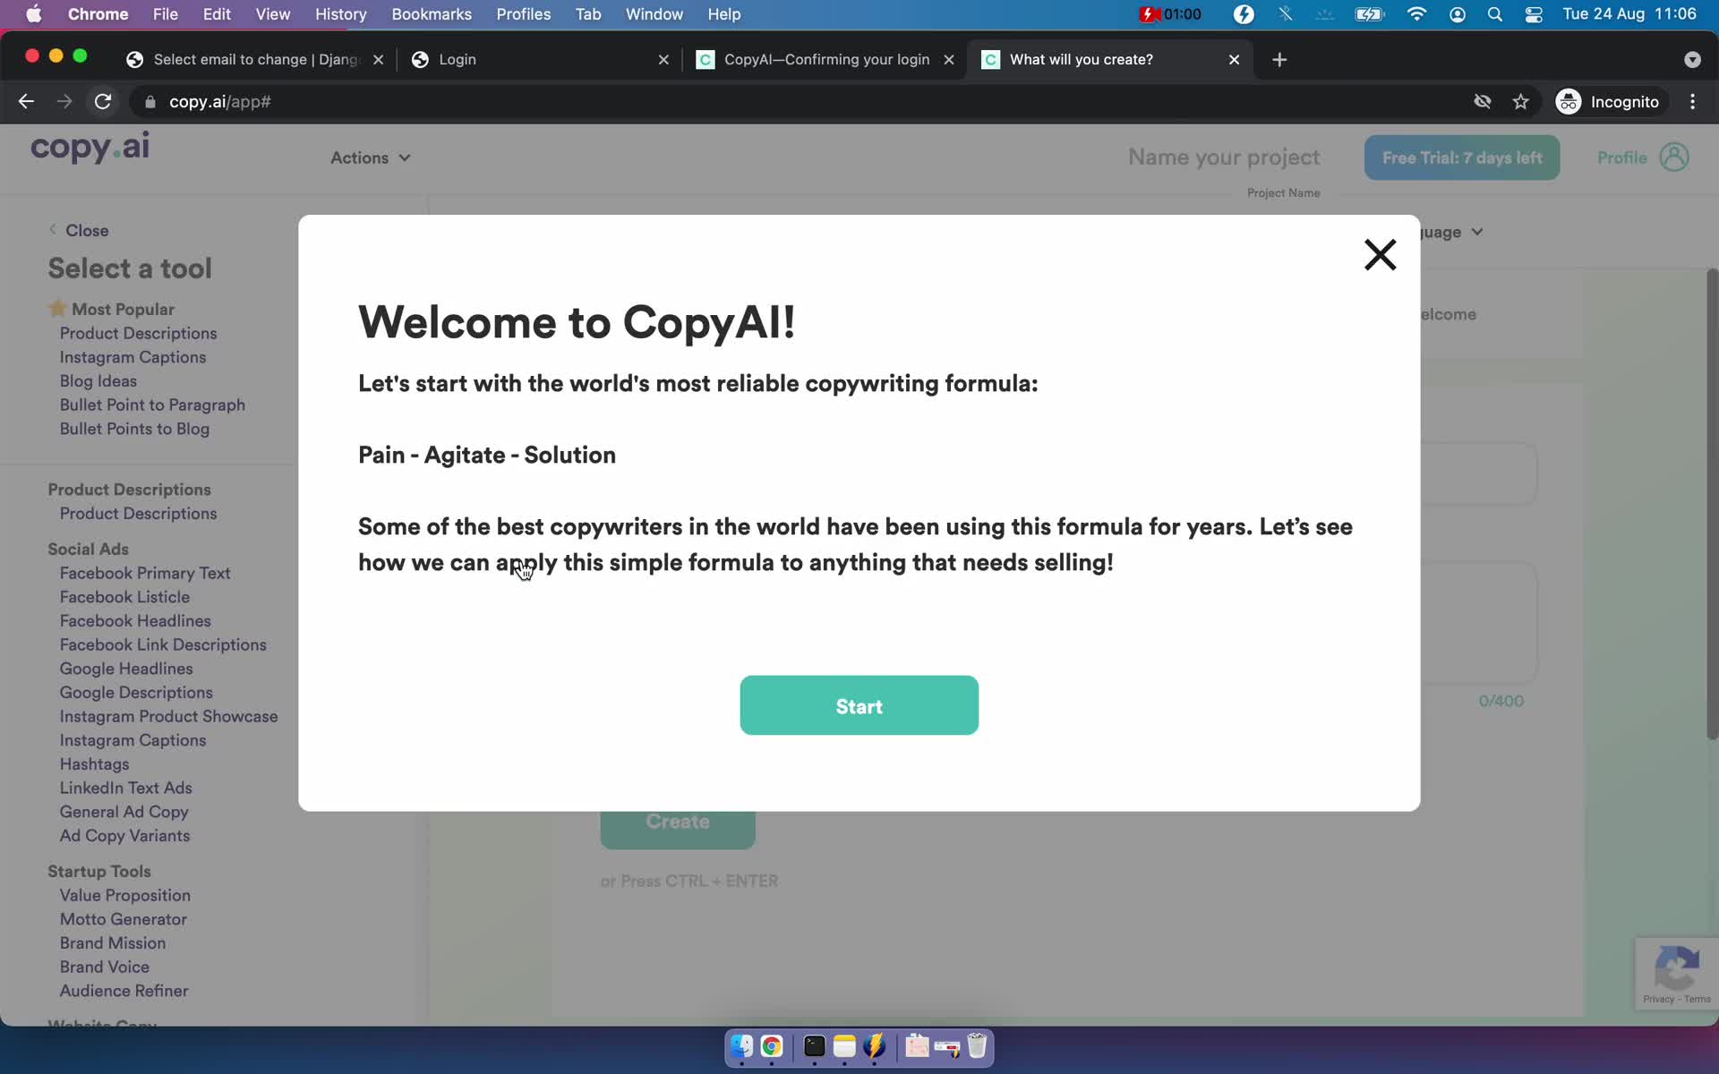Expand the language dropdown chevron
Screen dimensions: 1719x1074
click(x=1477, y=232)
